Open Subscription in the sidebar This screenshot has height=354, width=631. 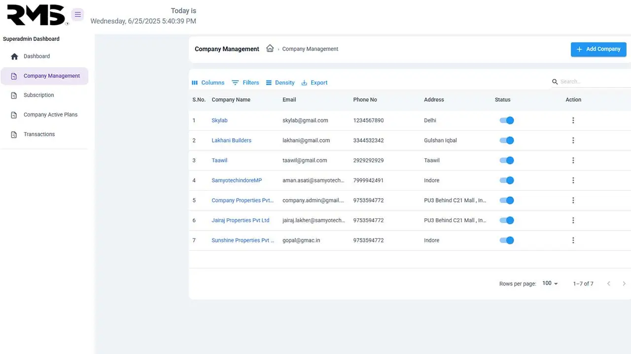click(44, 95)
